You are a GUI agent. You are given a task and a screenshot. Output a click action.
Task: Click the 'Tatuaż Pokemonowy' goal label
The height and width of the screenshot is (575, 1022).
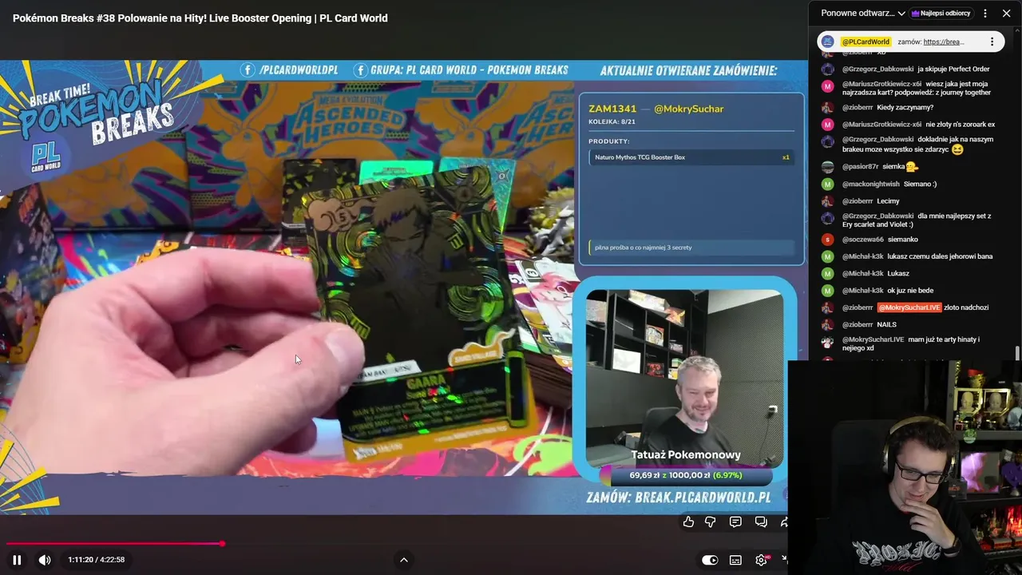(686, 454)
